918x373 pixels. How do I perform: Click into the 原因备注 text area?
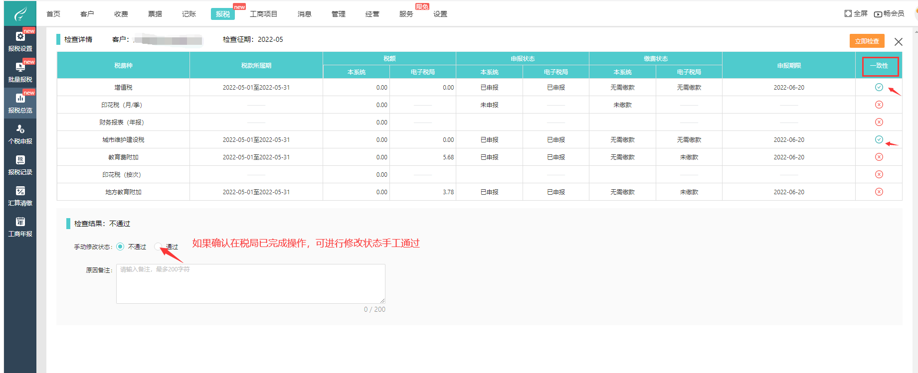[x=250, y=284]
